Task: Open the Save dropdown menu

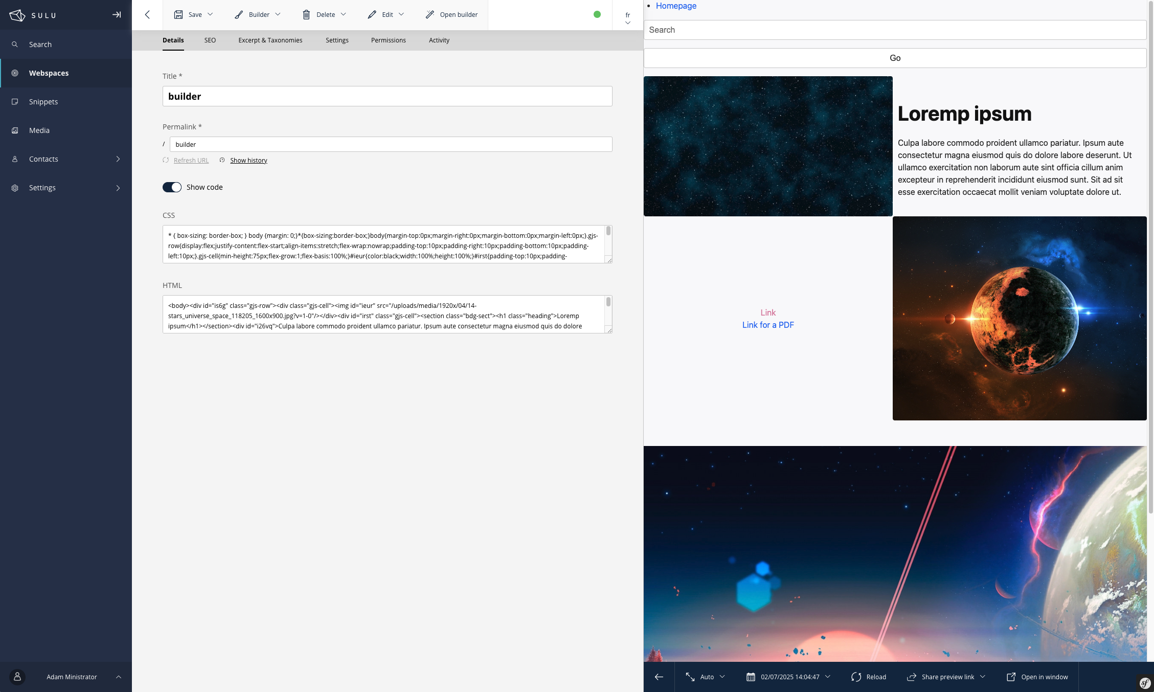Action: coord(210,15)
